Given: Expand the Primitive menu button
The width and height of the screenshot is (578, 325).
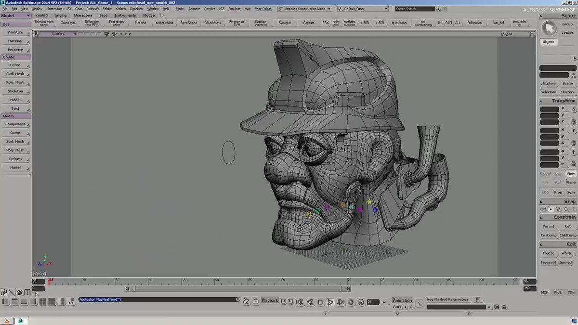Looking at the screenshot, I should [x=15, y=32].
